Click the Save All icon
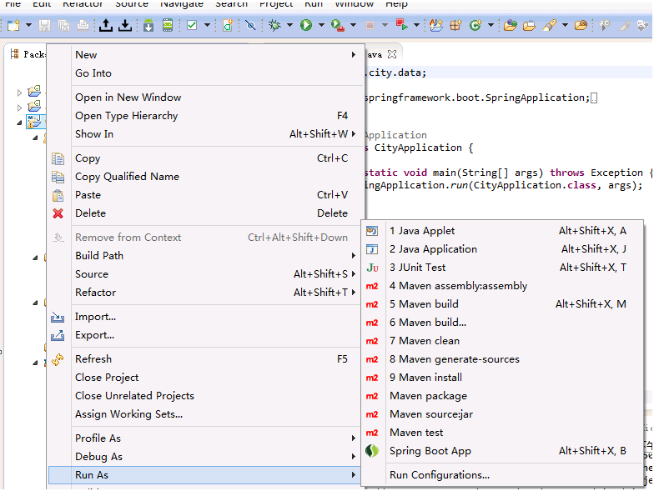654x491 pixels. 63,25
